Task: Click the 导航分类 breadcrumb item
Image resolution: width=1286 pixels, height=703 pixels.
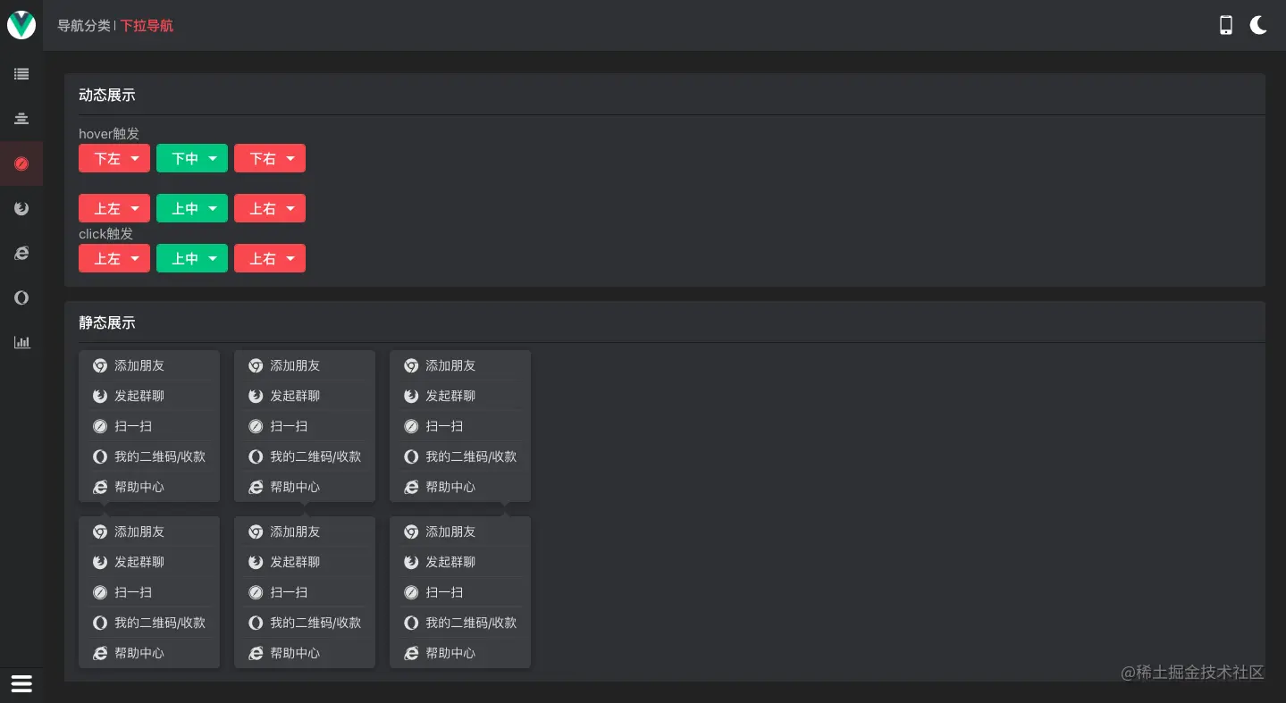Action: 83,26
